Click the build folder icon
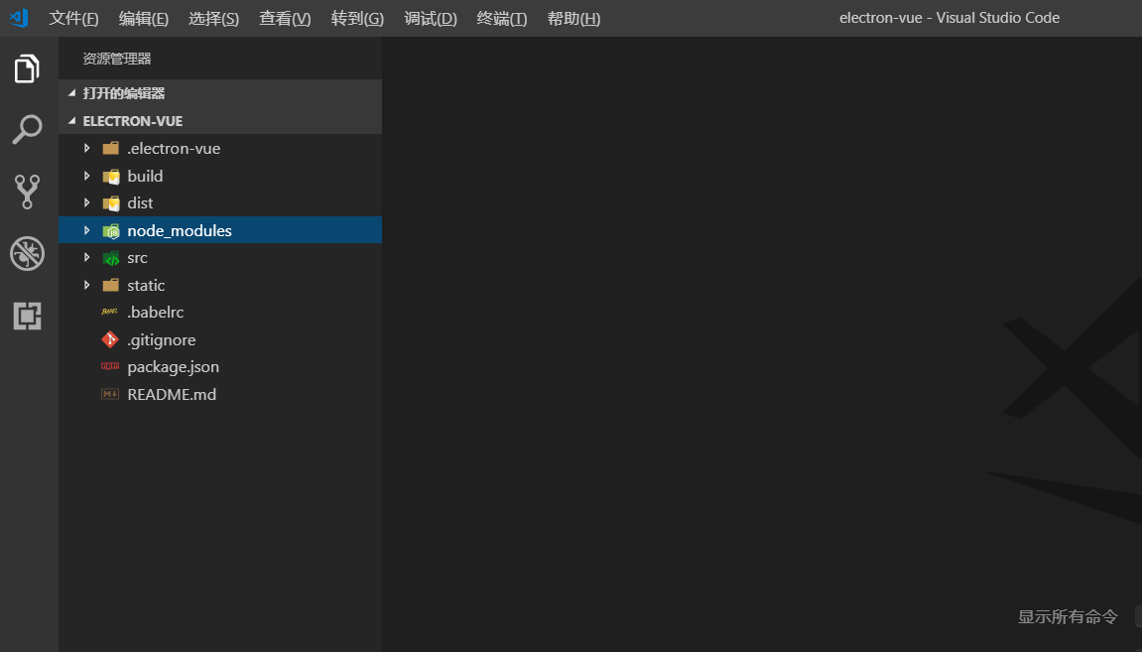Image resolution: width=1142 pixels, height=652 pixels. tap(111, 177)
